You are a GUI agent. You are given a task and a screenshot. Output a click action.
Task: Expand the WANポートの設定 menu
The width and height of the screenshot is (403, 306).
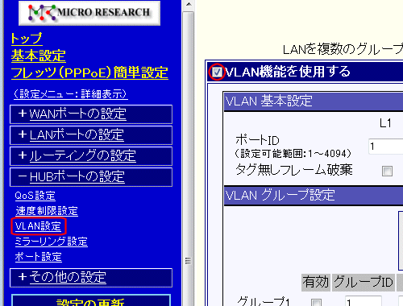click(91, 114)
